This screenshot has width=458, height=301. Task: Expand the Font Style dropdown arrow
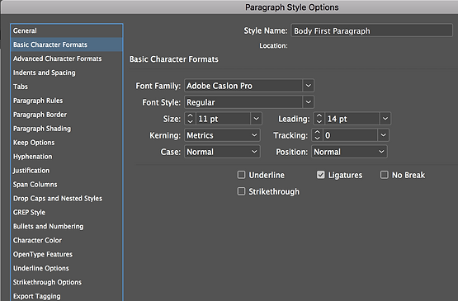point(308,102)
